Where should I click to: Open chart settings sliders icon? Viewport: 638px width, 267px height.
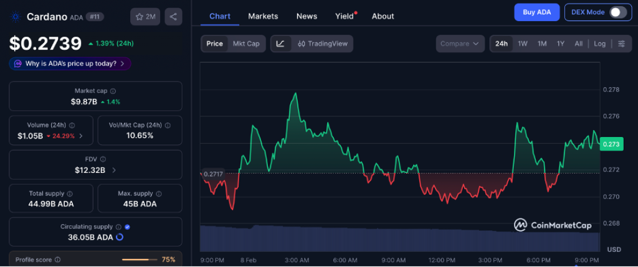click(621, 44)
